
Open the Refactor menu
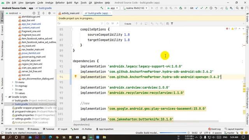(60, 3)
